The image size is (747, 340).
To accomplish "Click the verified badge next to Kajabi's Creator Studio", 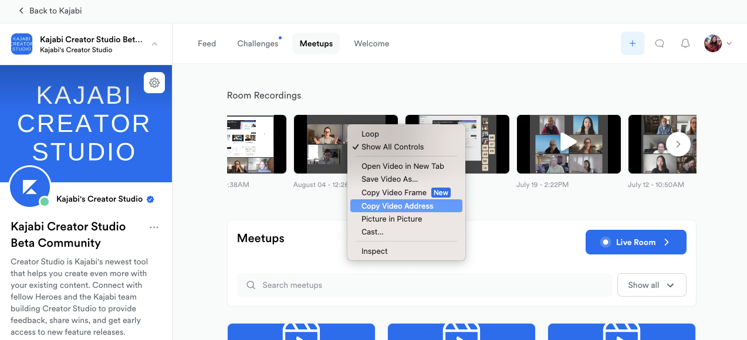I will pos(150,199).
